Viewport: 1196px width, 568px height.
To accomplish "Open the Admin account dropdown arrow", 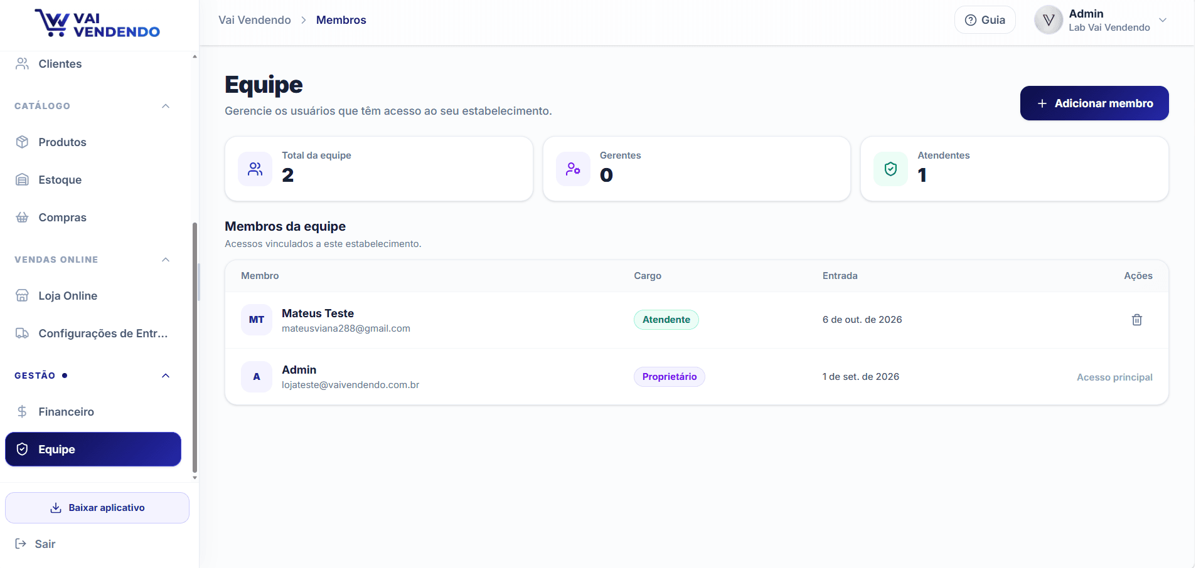I will tap(1163, 20).
